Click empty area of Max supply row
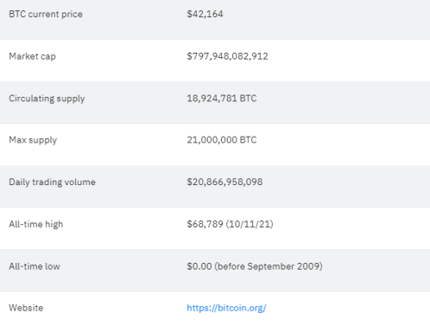 [345, 144]
